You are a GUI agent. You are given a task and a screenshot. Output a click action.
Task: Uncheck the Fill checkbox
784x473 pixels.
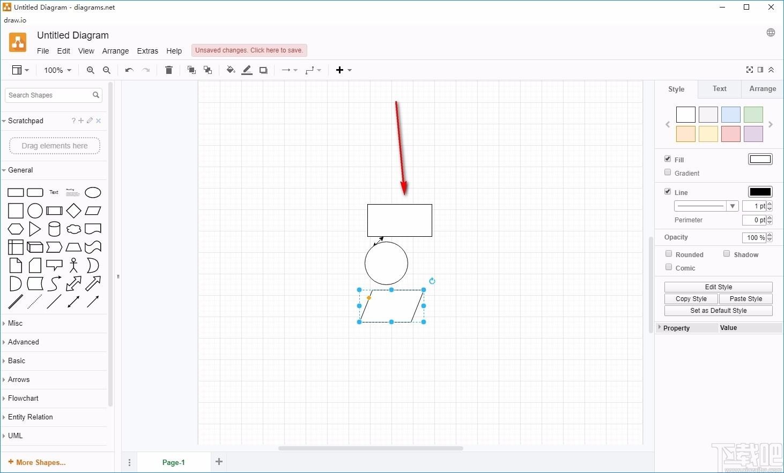668,159
